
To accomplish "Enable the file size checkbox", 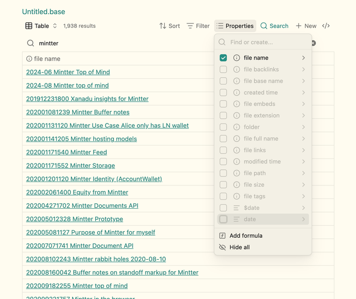I will [223, 185].
